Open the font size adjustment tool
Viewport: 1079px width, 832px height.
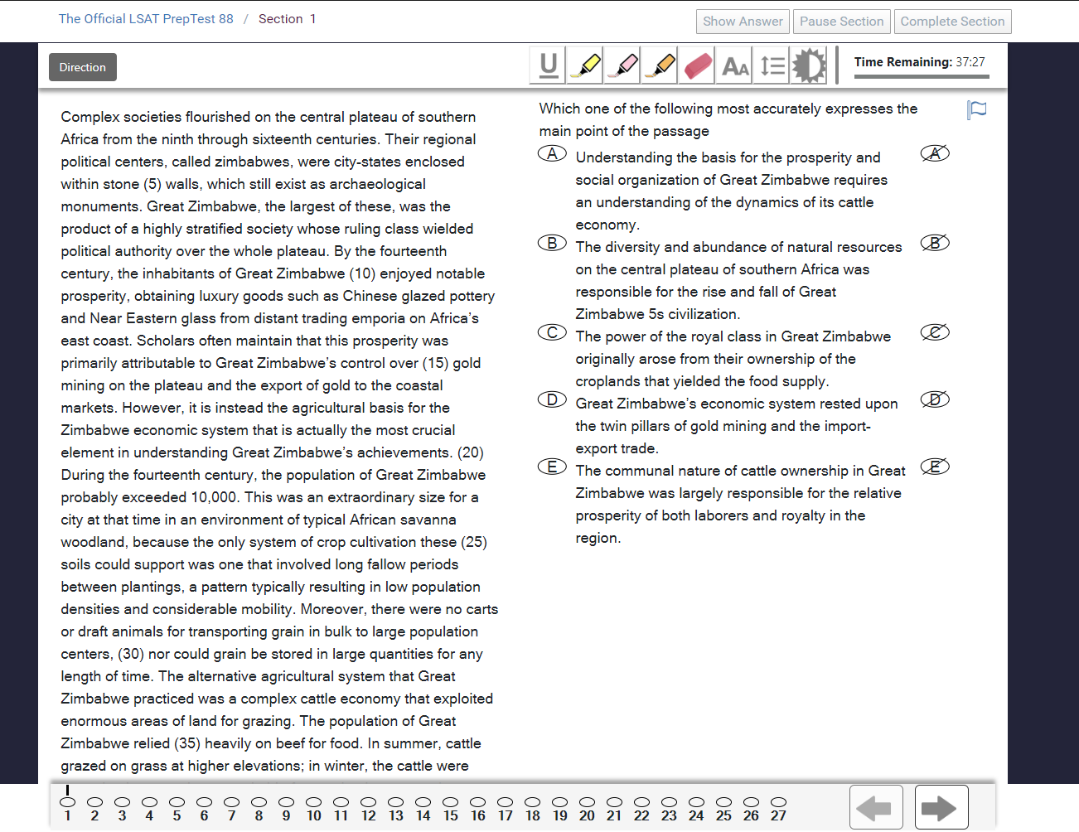point(735,65)
